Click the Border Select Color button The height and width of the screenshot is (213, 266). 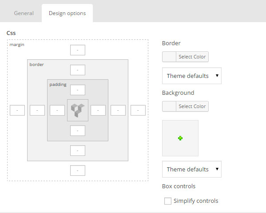click(x=192, y=57)
